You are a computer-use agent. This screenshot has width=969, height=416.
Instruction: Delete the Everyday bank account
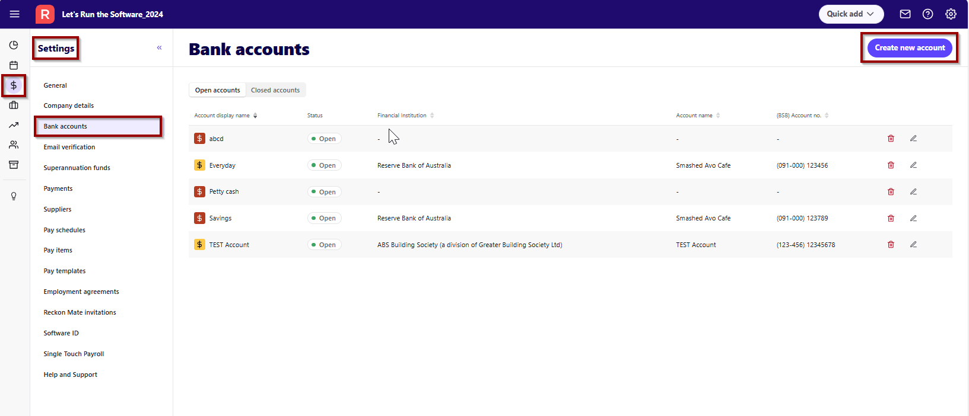(x=891, y=165)
